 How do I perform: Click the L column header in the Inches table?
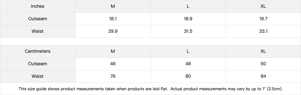click(188, 6)
